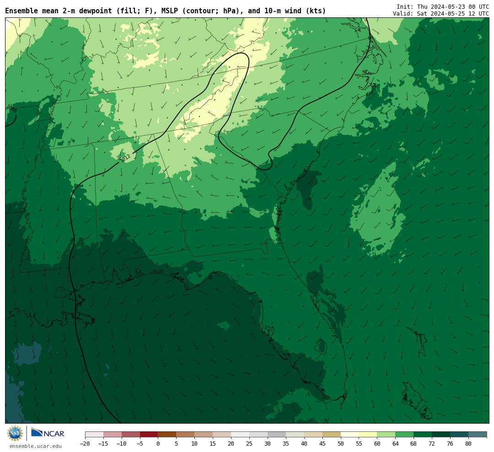
Task: Click the NCAR logo
Action: click(48, 433)
